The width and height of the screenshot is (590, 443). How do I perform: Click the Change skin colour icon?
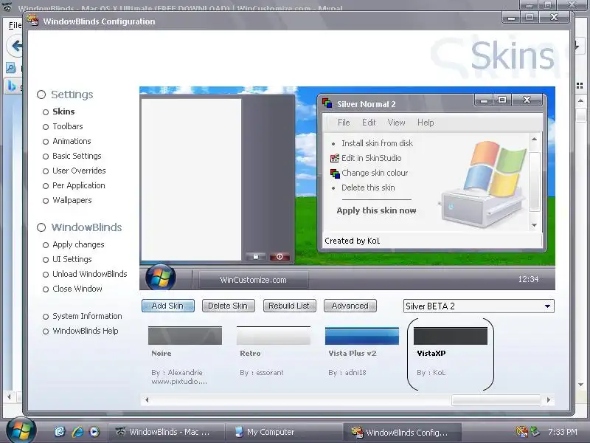pos(335,174)
